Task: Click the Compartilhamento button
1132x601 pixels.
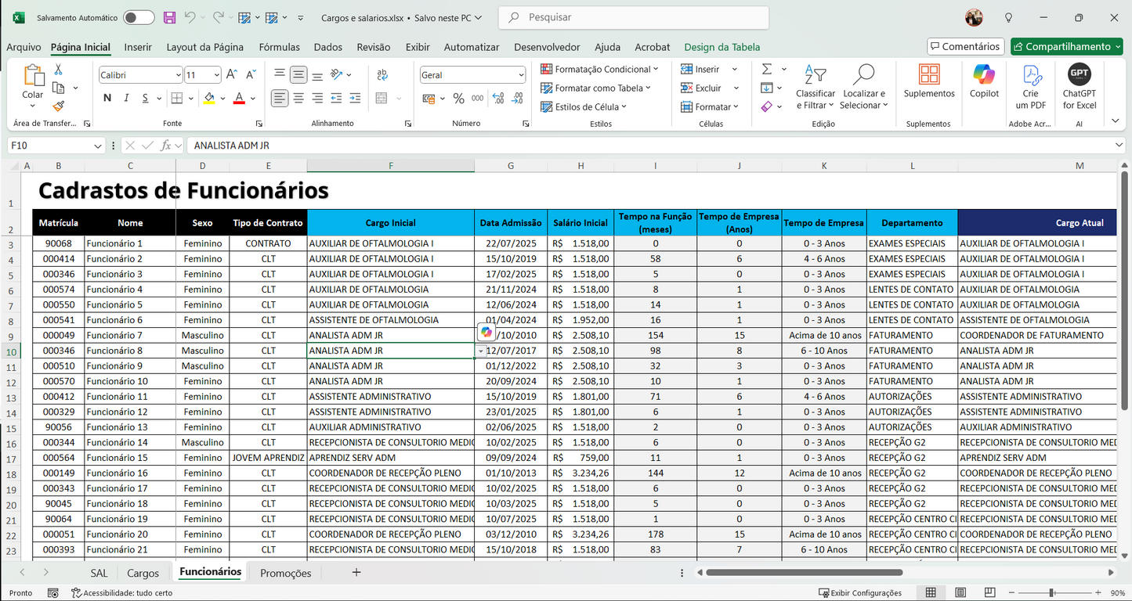Action: pos(1066,46)
